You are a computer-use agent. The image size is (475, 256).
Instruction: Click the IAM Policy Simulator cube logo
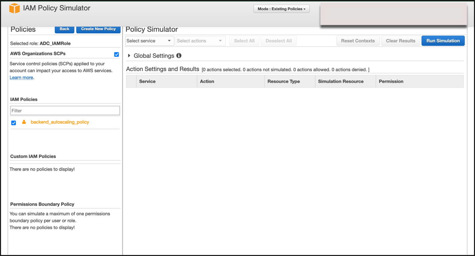pos(14,8)
